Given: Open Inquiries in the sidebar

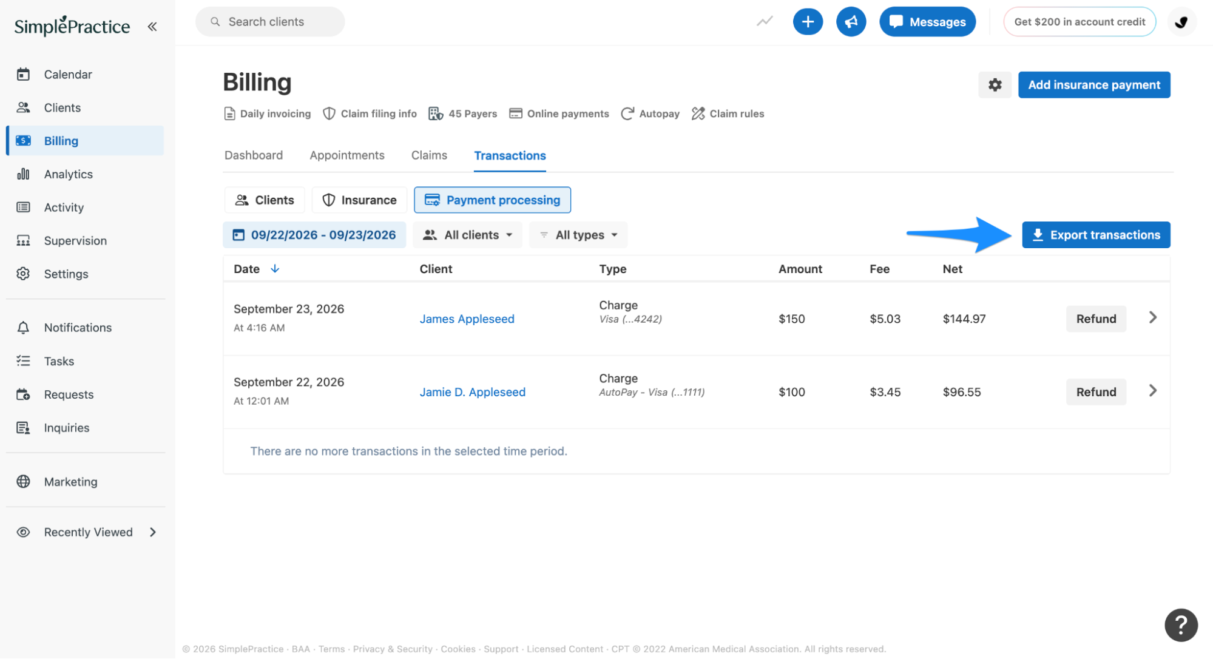Looking at the screenshot, I should pos(85,428).
